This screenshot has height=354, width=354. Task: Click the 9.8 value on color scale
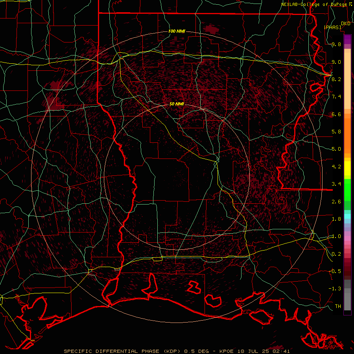pos(336,44)
